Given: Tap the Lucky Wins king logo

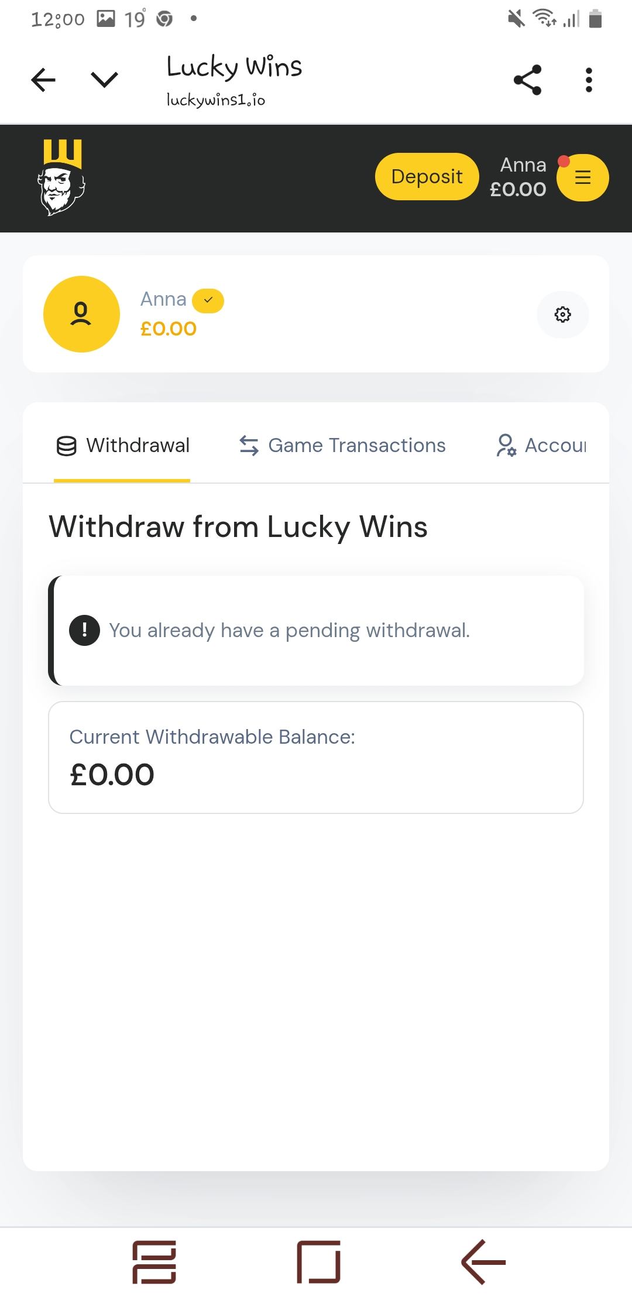Looking at the screenshot, I should tap(62, 177).
